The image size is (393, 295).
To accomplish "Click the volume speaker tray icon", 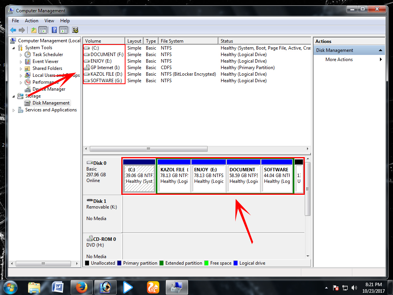I will (x=354, y=288).
